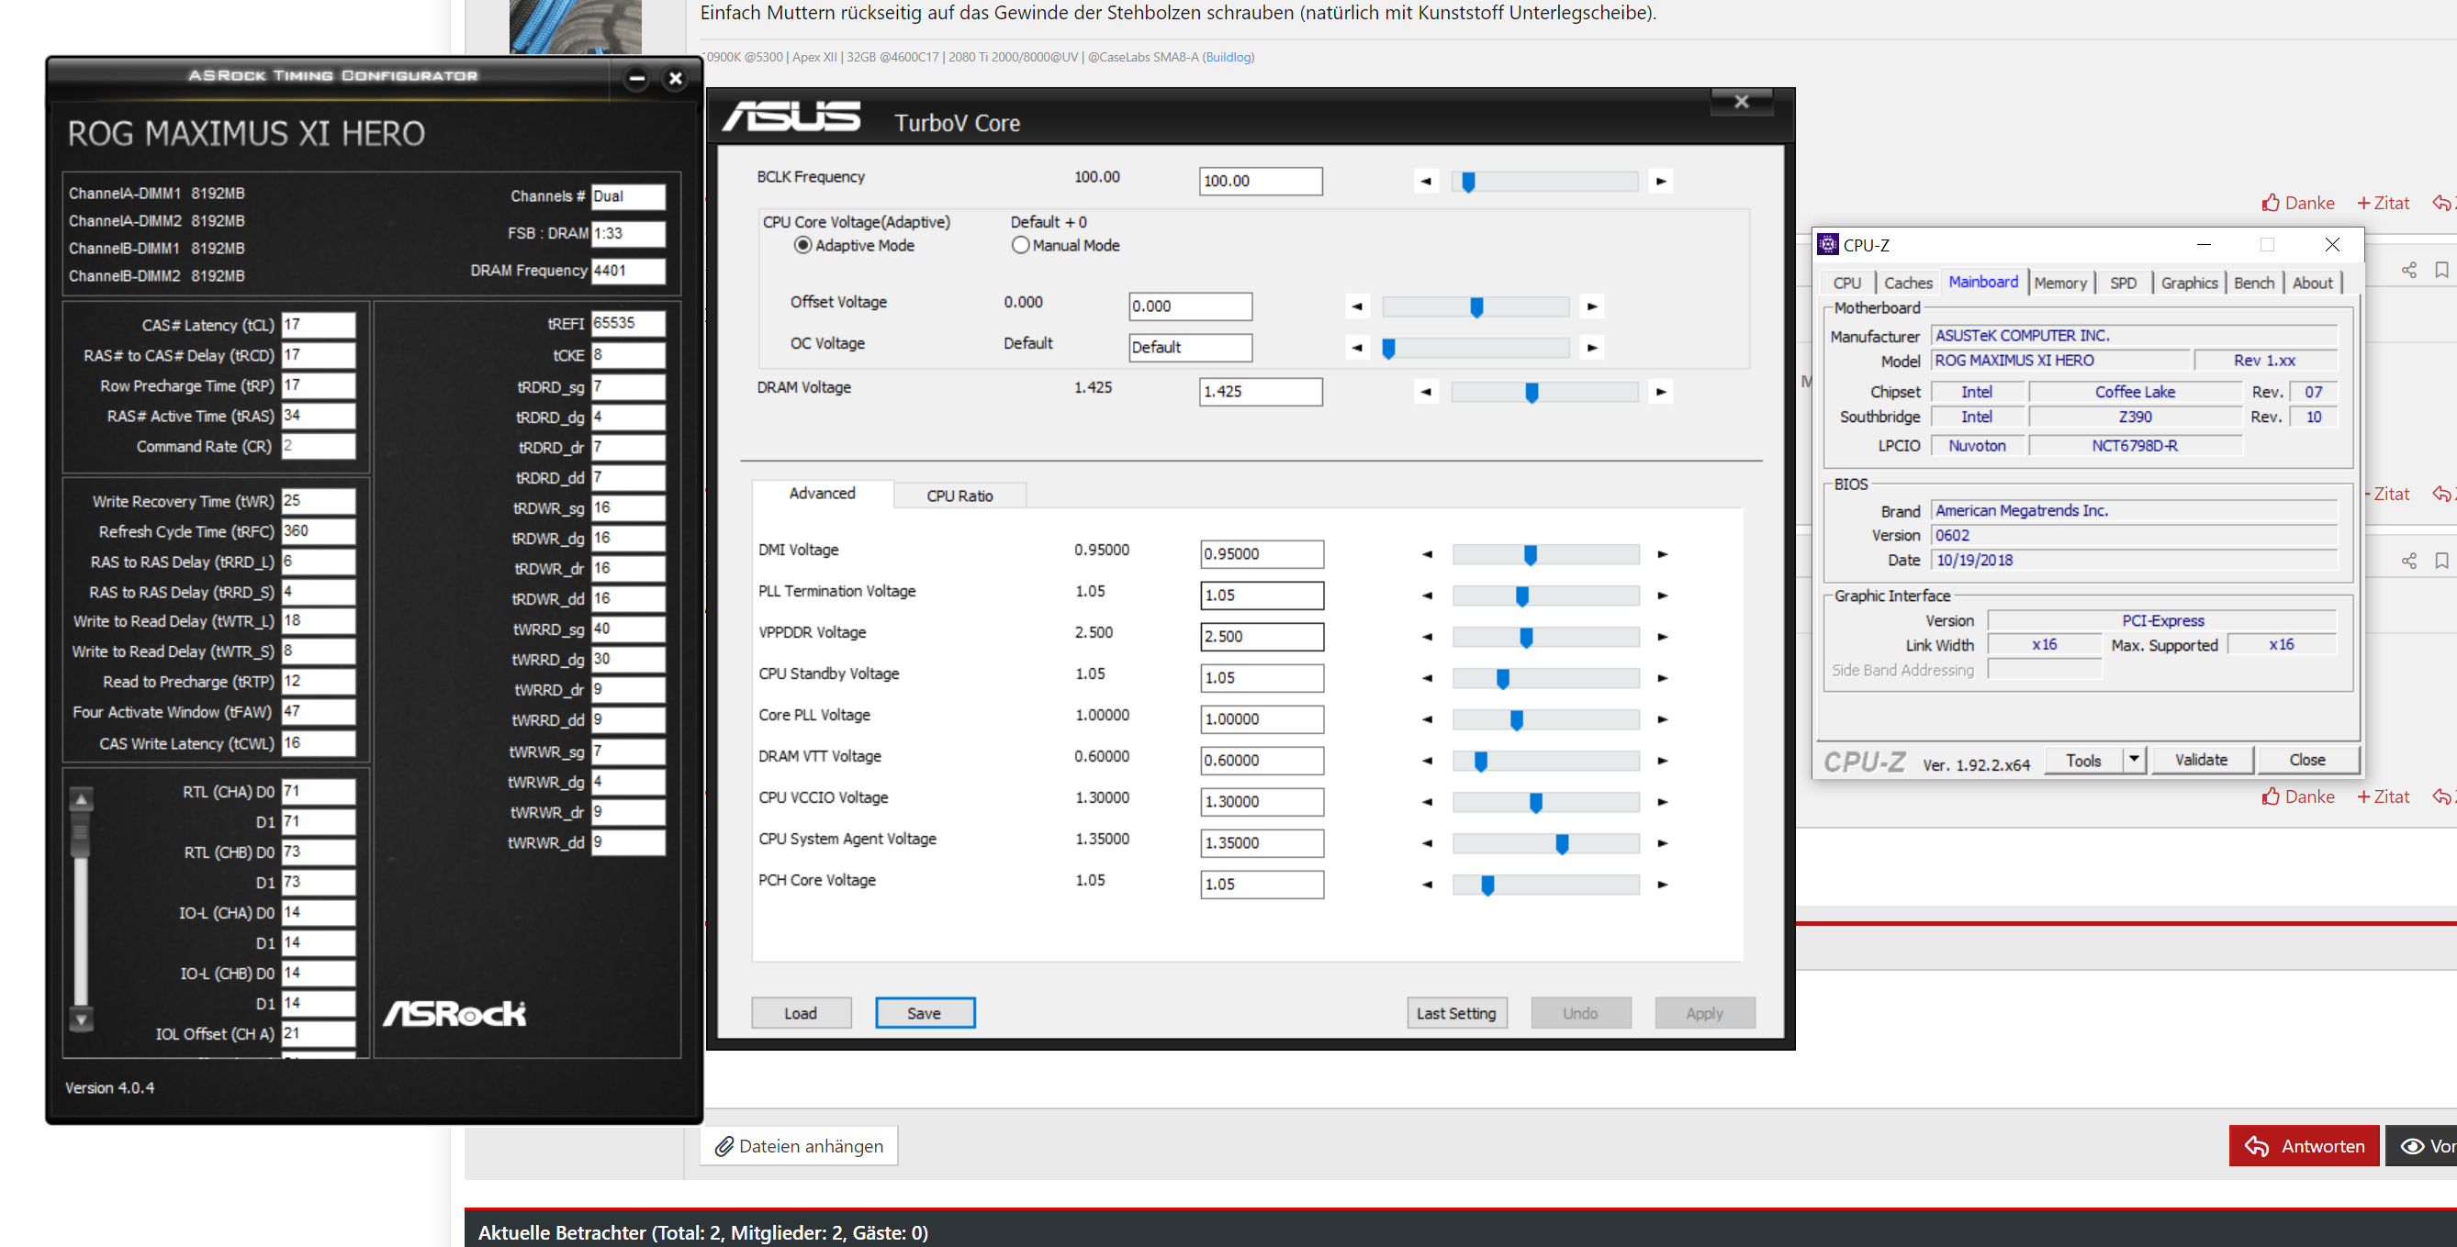Switch to CPU tab in CPU-Z
The width and height of the screenshot is (2457, 1247).
[x=1846, y=284]
